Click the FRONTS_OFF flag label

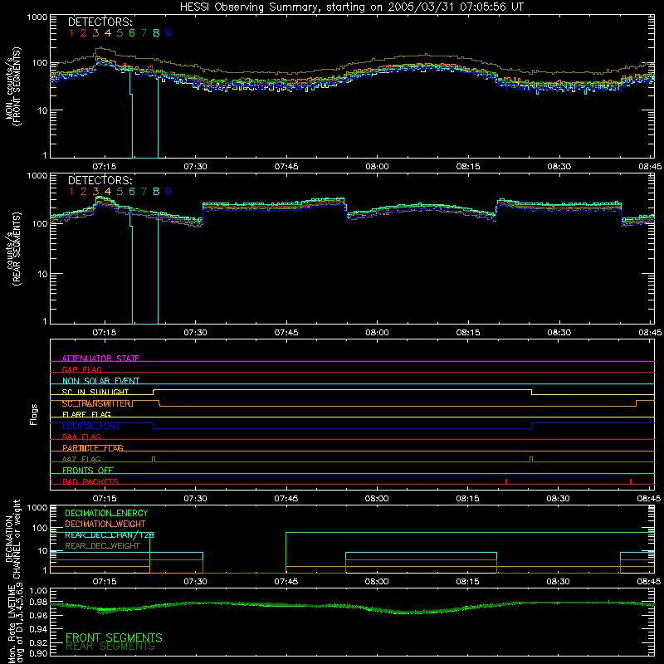point(88,471)
